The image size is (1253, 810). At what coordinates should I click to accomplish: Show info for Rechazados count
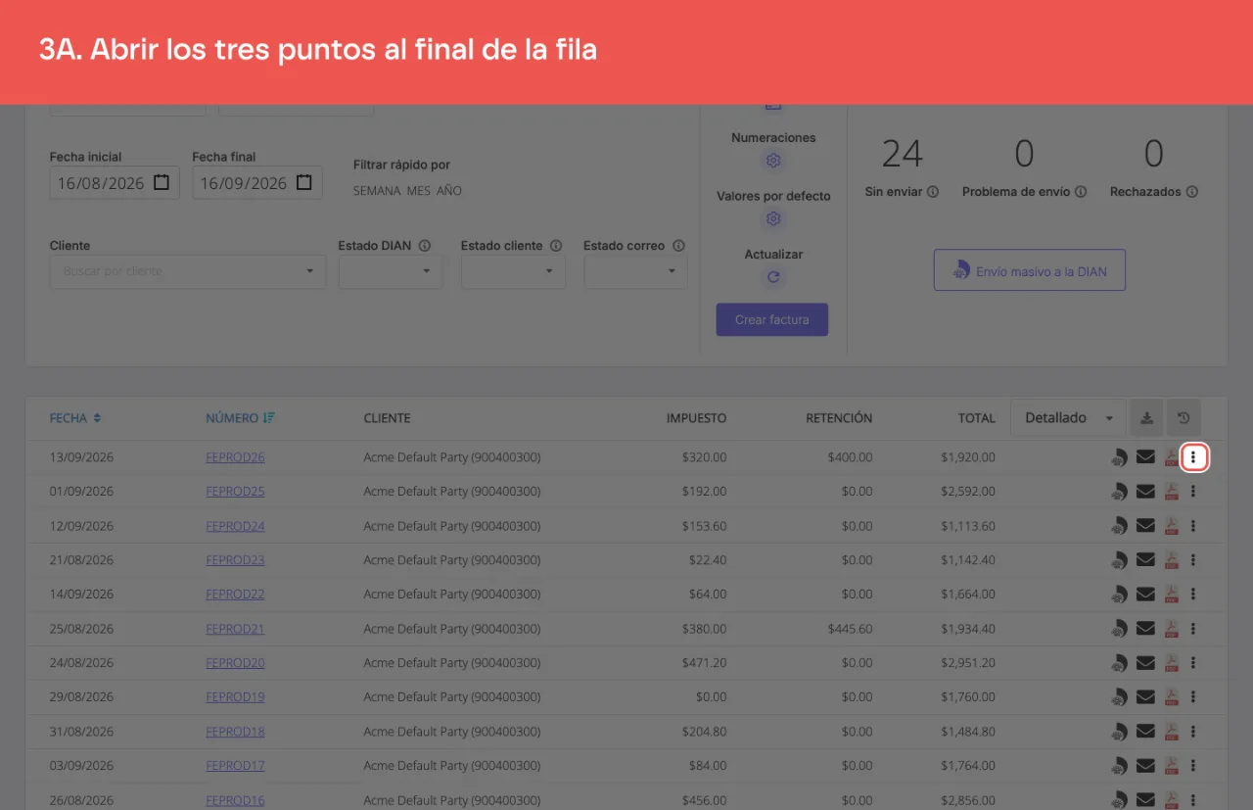tap(1192, 192)
